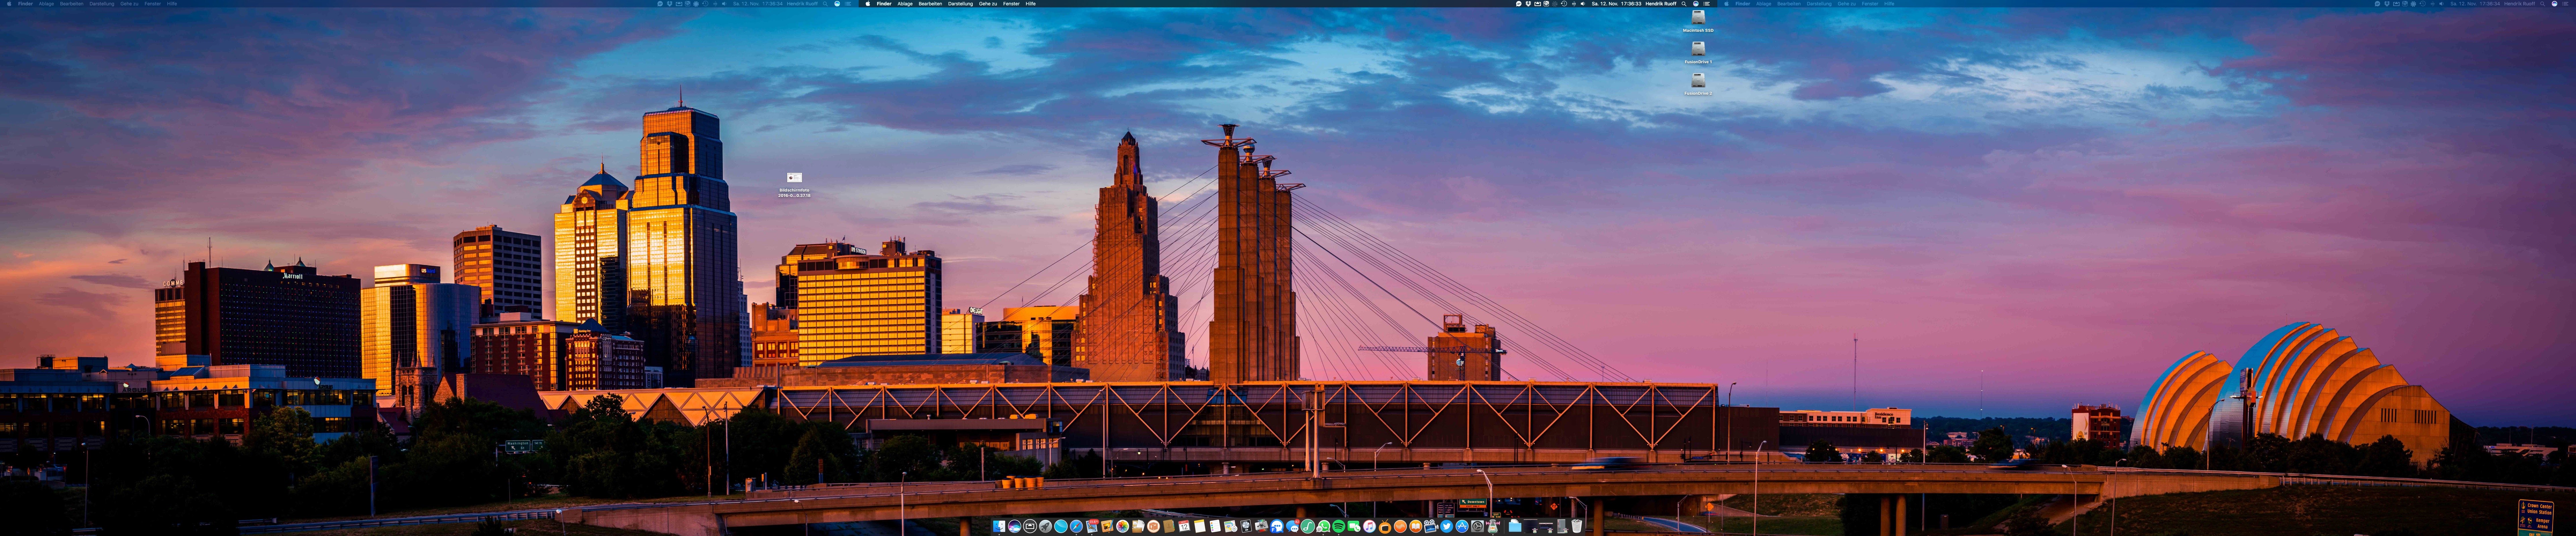This screenshot has width=2576, height=536.
Task: Open Calendar icon showing Nov 12
Action: click(x=1184, y=526)
